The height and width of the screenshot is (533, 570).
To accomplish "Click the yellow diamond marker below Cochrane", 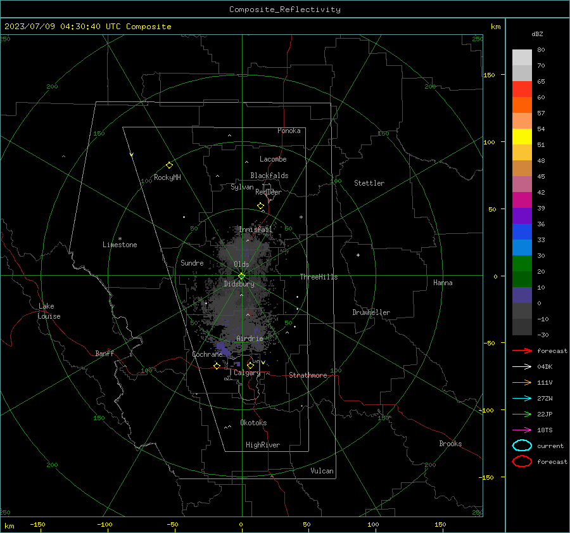I will pyautogui.click(x=217, y=366).
